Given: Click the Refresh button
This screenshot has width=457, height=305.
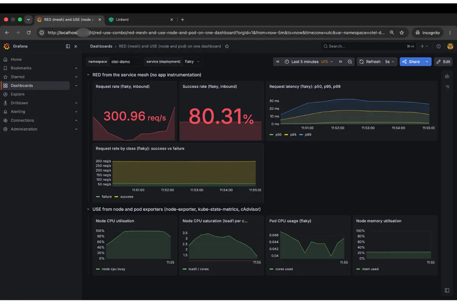Looking at the screenshot, I should pos(370,62).
